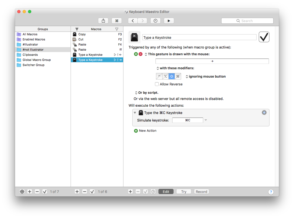Add a New Action with green plus

[x=136, y=131]
